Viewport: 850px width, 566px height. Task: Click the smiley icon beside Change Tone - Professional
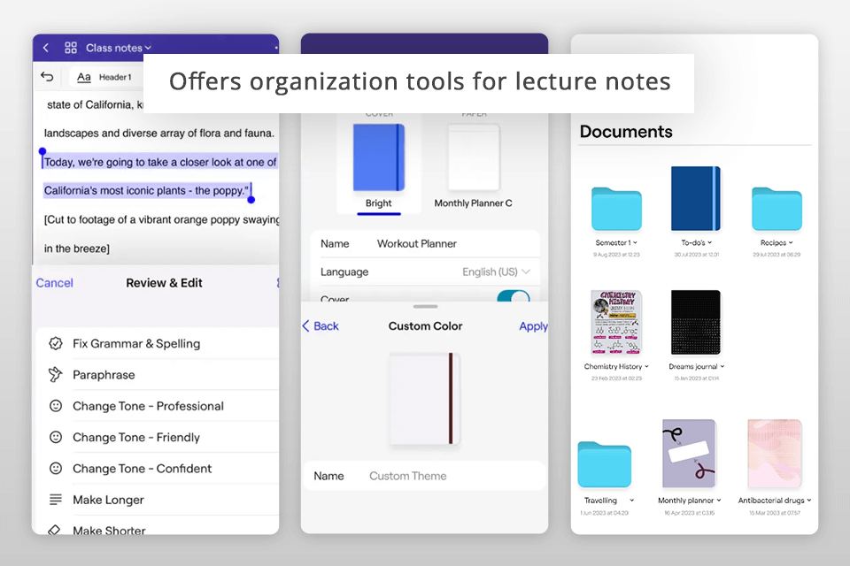pyautogui.click(x=55, y=406)
